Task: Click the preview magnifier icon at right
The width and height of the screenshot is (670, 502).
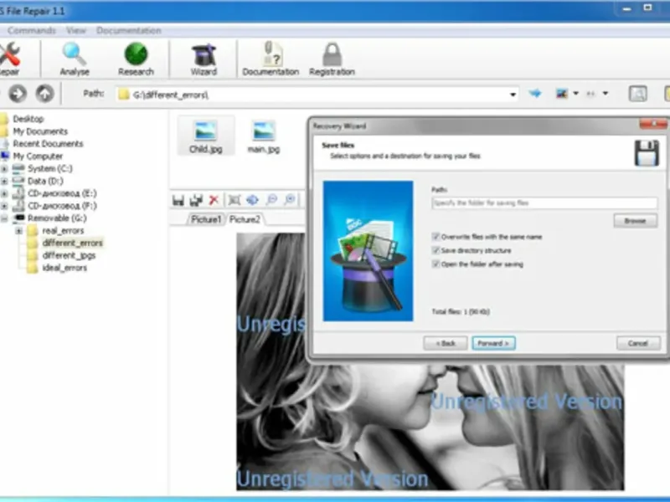Action: click(x=637, y=94)
